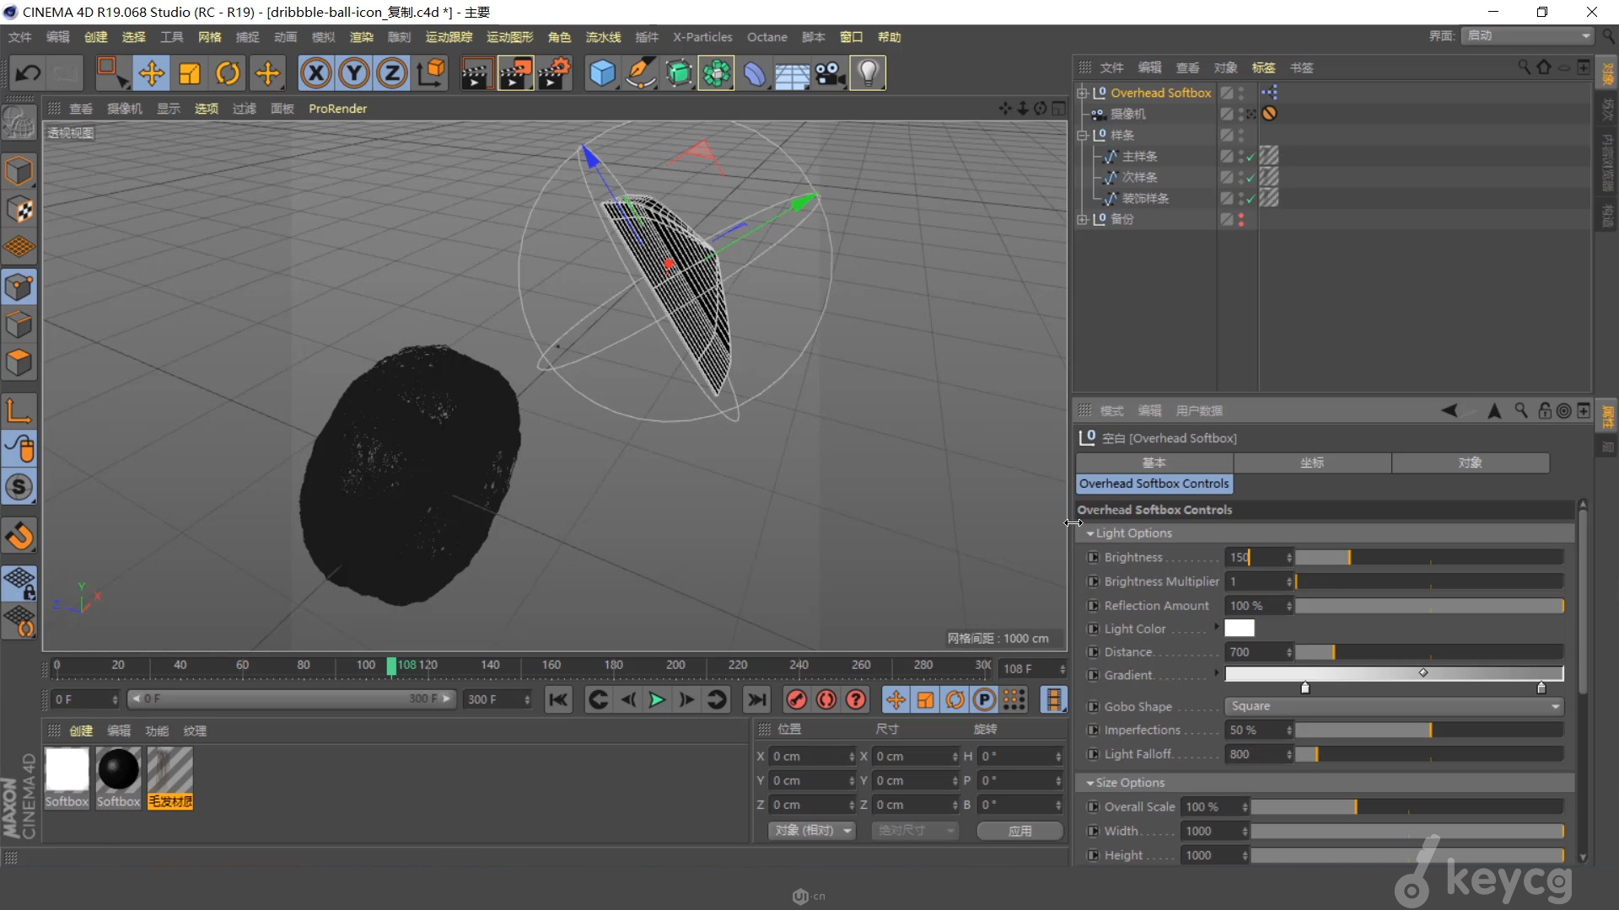Select Polygons mode icon
The image size is (1619, 910).
click(19, 363)
